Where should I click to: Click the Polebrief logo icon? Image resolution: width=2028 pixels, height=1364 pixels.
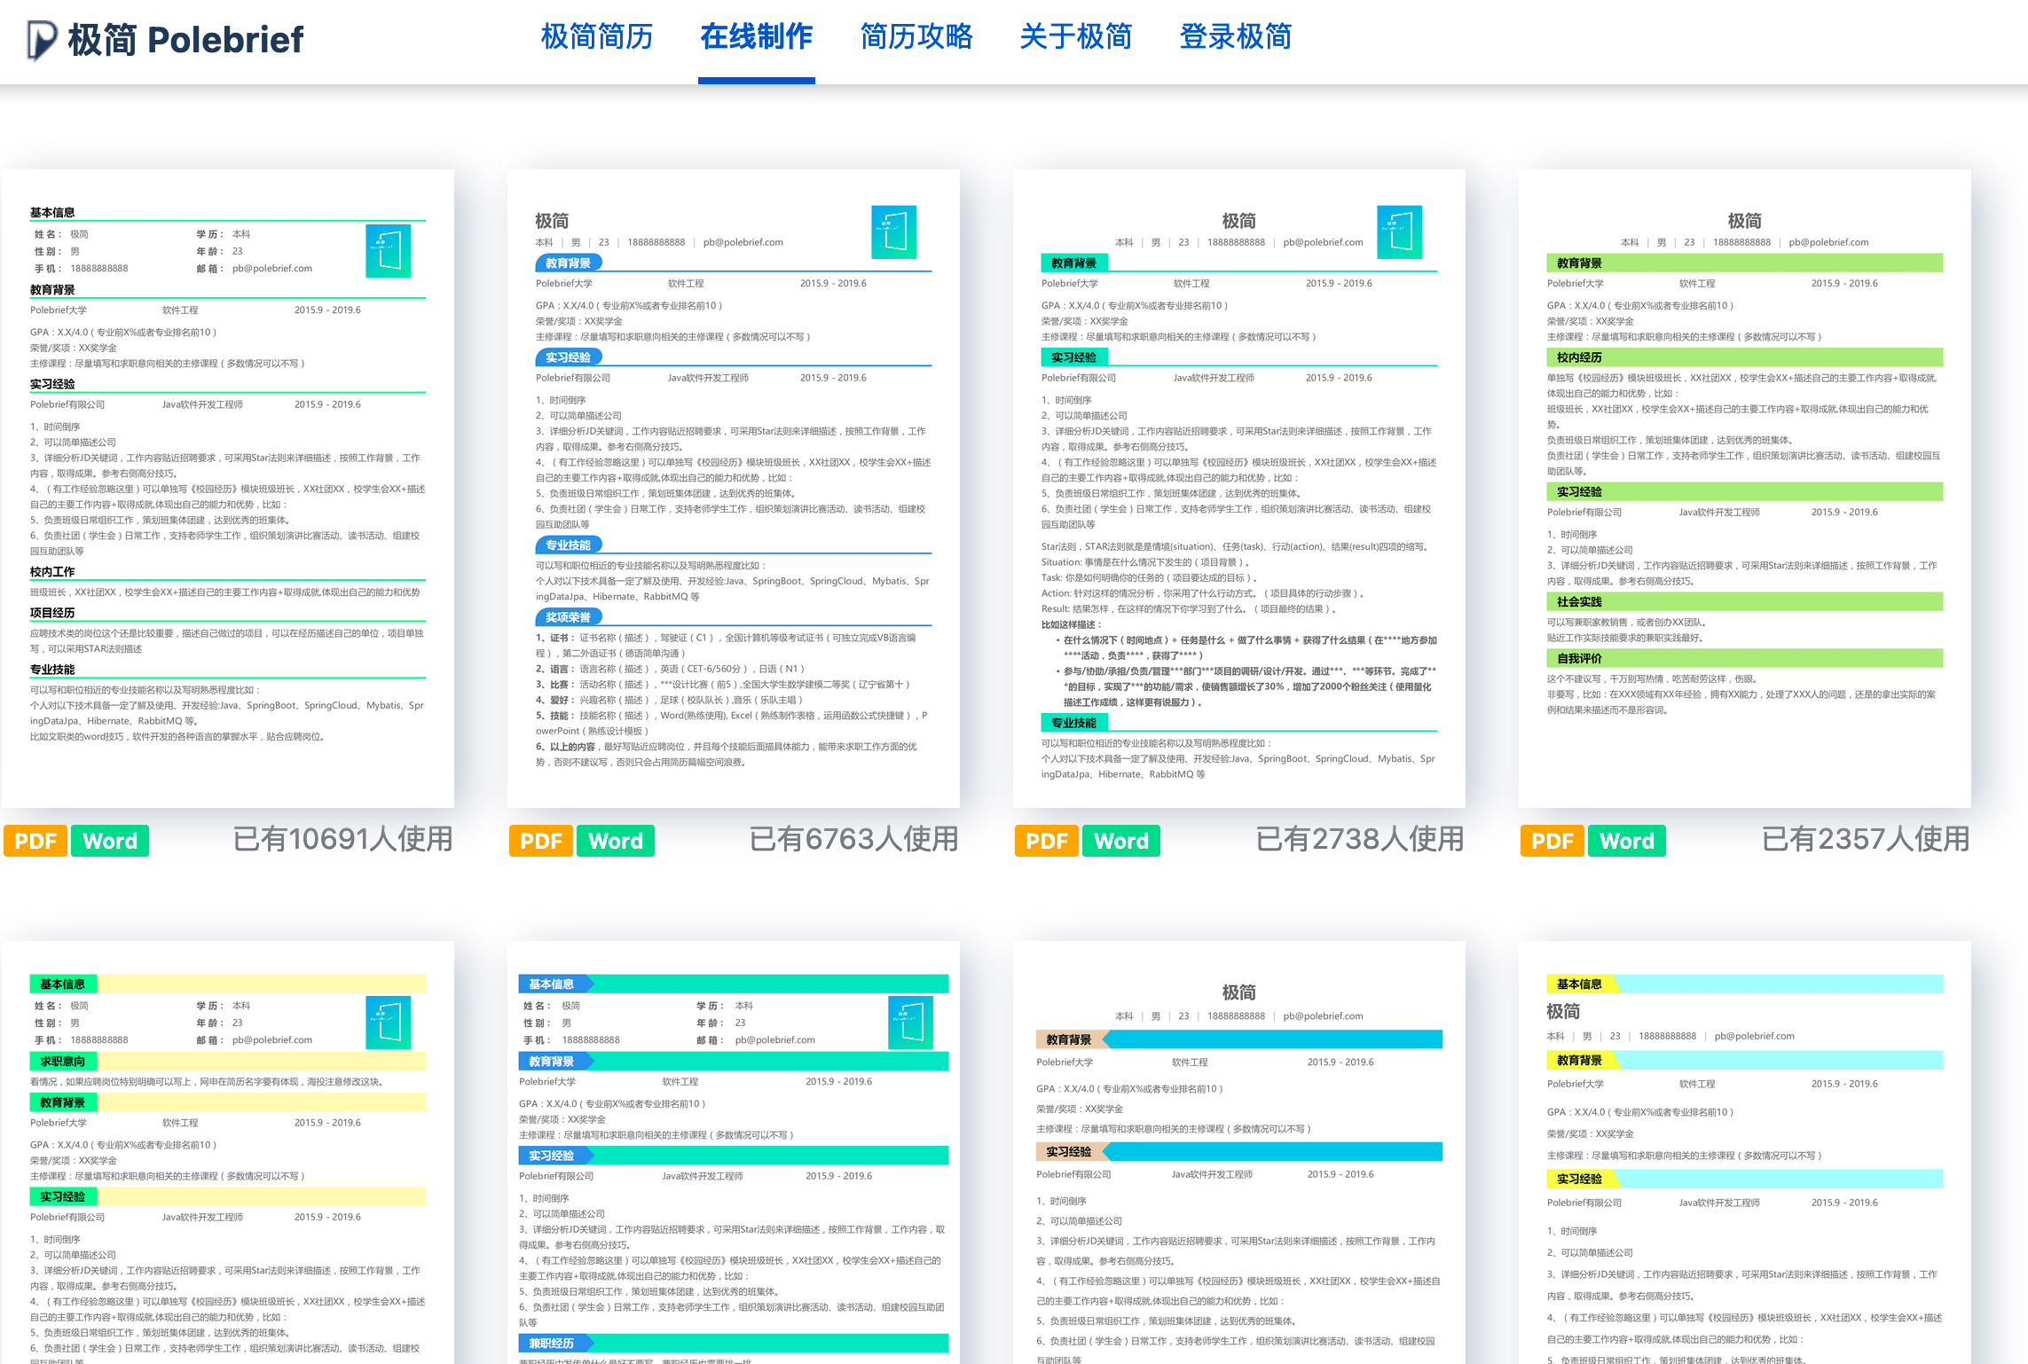pos(42,40)
